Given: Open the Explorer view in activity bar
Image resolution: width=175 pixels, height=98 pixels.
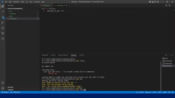Looking at the screenshot, I should [x=3, y=6].
